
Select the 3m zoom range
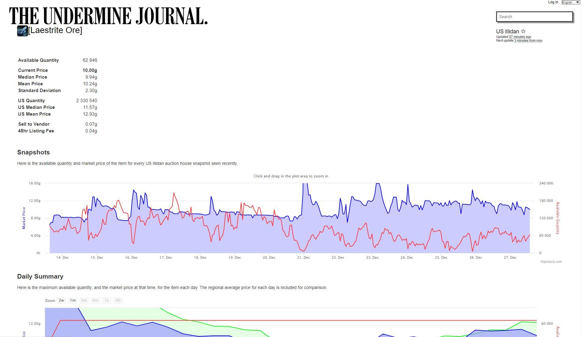click(84, 300)
